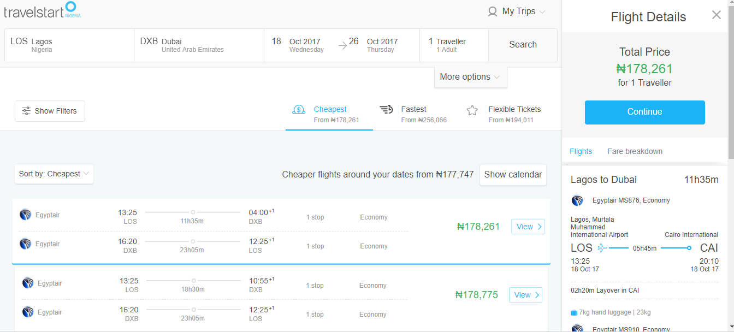Click the Search button
Image resolution: width=734 pixels, height=332 pixels.
(523, 45)
